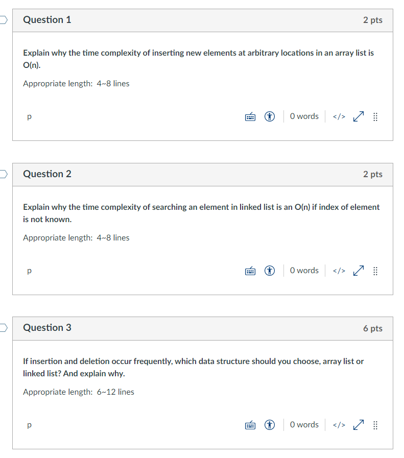Run accessibility checker on Question 3 editor

[x=270, y=425]
